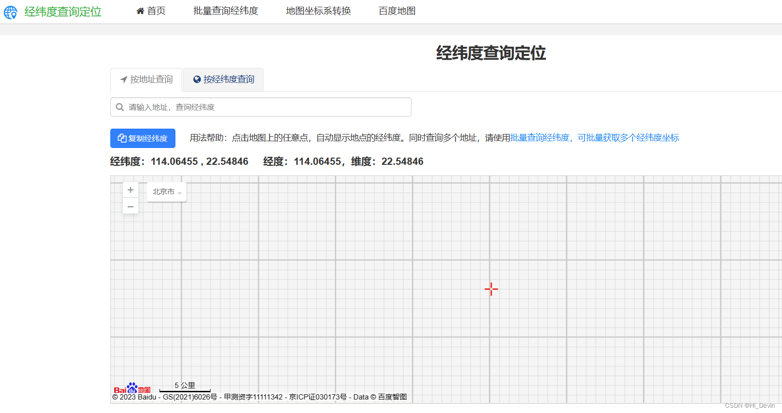Switch to the 按地址查询 tab

coord(146,80)
